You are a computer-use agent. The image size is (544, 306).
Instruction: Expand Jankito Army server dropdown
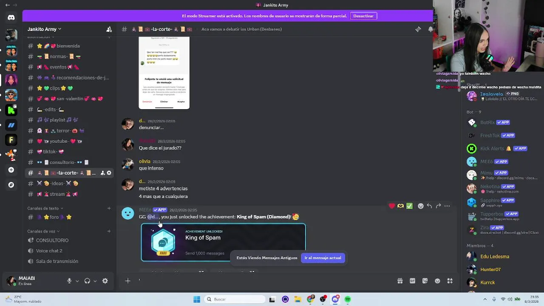pos(45,29)
